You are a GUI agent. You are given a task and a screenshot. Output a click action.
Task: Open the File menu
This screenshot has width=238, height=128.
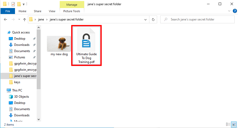pyautogui.click(x=8, y=11)
